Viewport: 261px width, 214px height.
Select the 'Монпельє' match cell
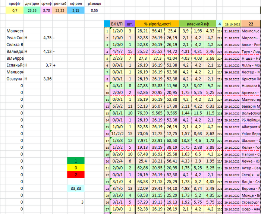point(251,31)
